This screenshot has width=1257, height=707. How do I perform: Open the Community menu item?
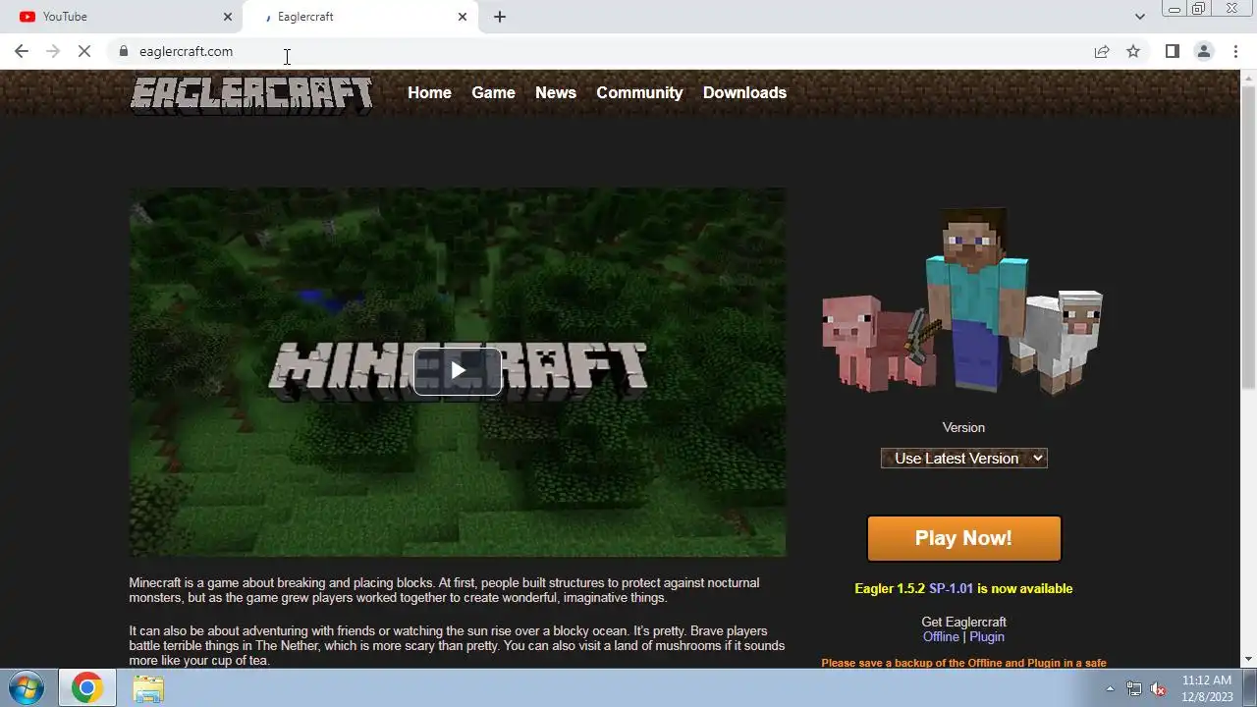tap(639, 92)
